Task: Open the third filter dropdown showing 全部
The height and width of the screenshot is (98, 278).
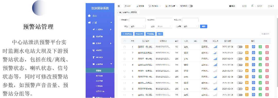Action: tap(190, 26)
